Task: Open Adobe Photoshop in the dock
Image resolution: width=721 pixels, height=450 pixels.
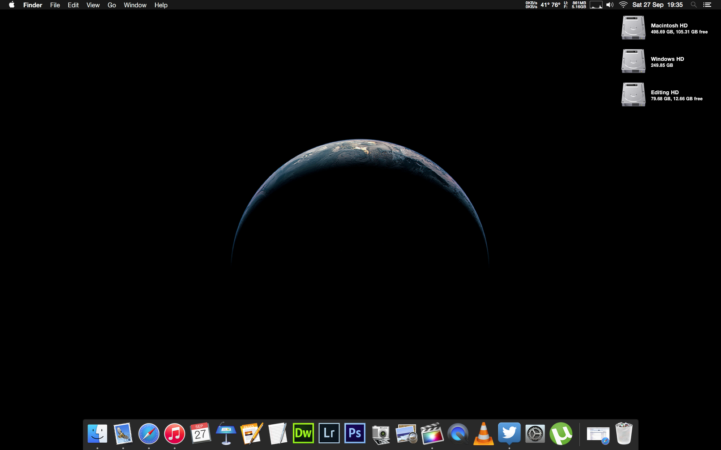Action: click(355, 434)
